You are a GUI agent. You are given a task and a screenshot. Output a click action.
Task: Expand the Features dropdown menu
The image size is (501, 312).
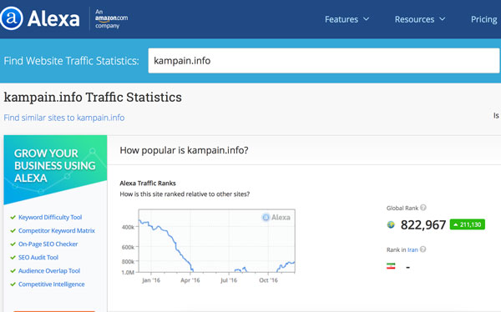pyautogui.click(x=347, y=19)
